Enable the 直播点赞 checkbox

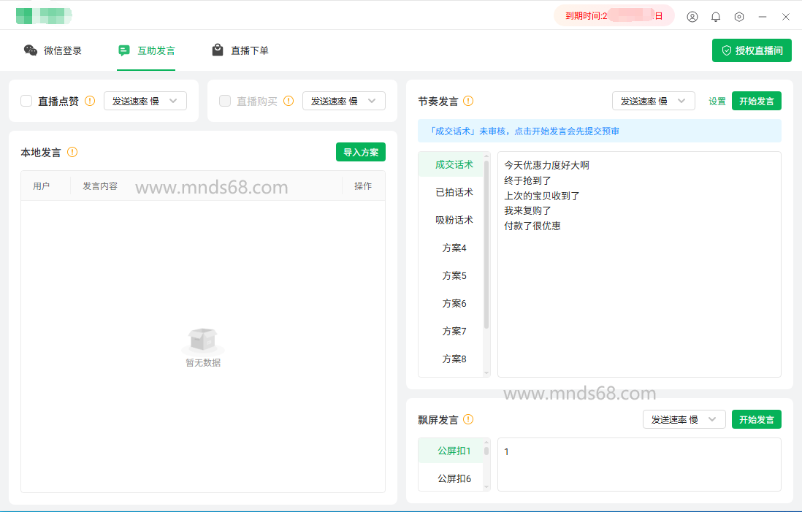(x=26, y=101)
